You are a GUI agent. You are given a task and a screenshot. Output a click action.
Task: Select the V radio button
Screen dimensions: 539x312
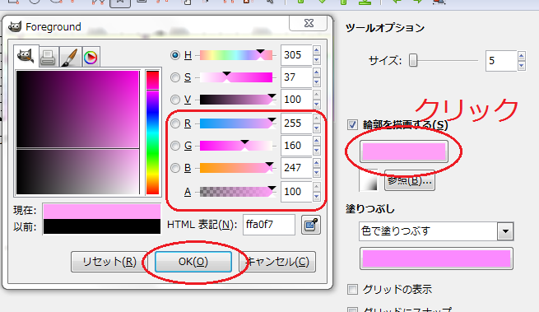pos(175,100)
